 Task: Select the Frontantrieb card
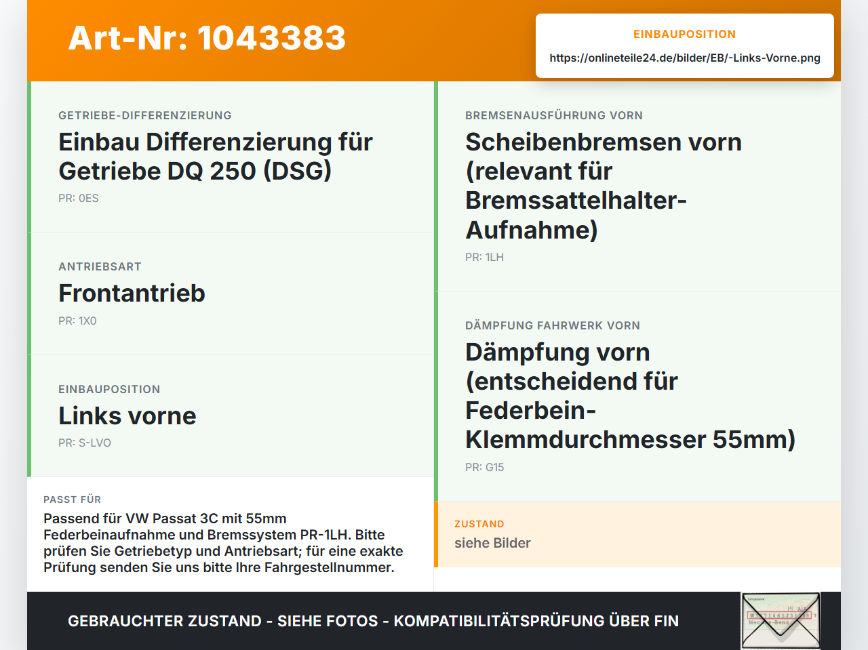click(x=231, y=293)
